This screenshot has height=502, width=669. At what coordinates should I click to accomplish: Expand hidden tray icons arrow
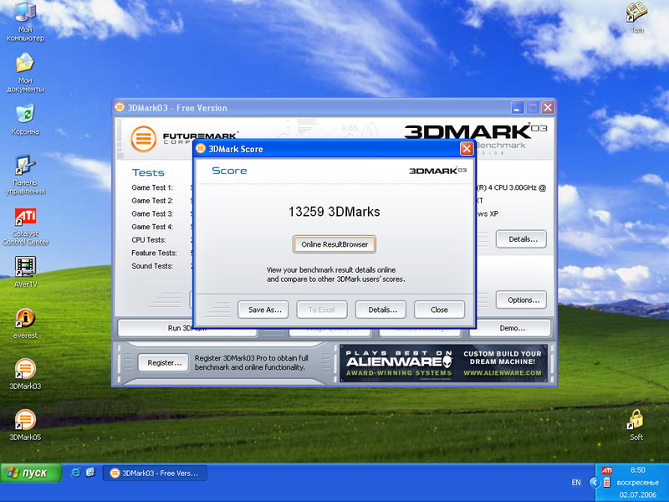[x=594, y=483]
